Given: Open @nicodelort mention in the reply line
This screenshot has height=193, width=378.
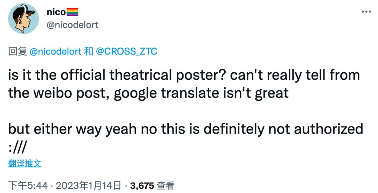Looking at the screenshot, I should pos(56,52).
